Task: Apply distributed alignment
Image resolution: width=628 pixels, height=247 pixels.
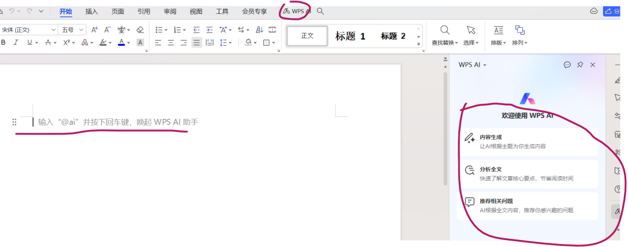Action: [209, 42]
